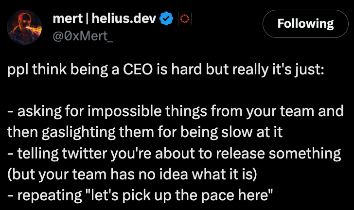Click the line "telling twitter you're about to release"
The width and height of the screenshot is (354, 210).
[x=174, y=154]
